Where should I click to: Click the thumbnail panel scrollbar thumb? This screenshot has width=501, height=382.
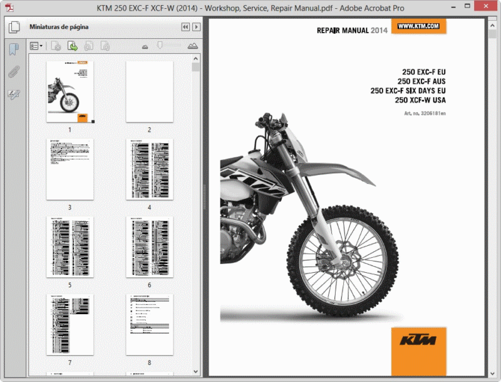tap(195, 67)
